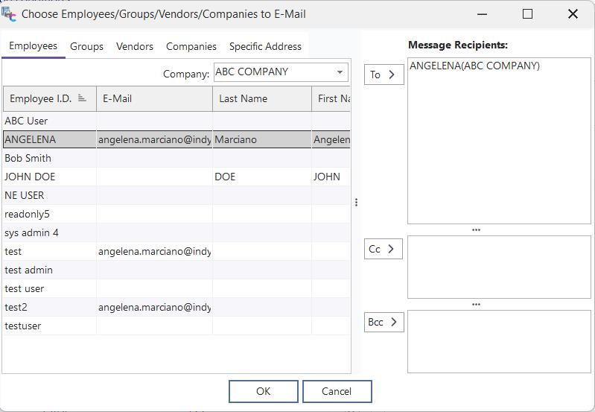The image size is (595, 412).
Task: Click splitter dots between To and Cc boxes
Action: click(476, 230)
